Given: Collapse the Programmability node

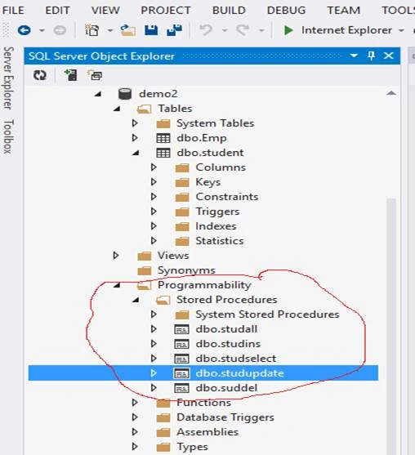Looking at the screenshot, I should (117, 285).
